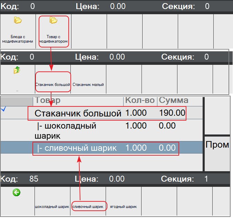Select the шоколадный шарик receipt row
The height and width of the screenshot is (218, 233).
point(101,130)
